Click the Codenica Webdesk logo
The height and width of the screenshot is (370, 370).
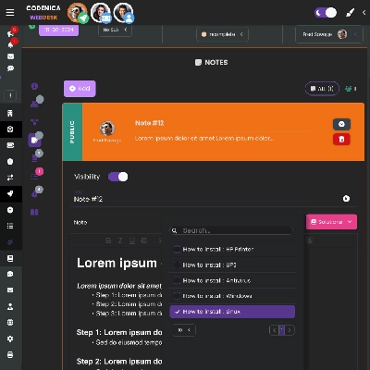click(x=43, y=12)
